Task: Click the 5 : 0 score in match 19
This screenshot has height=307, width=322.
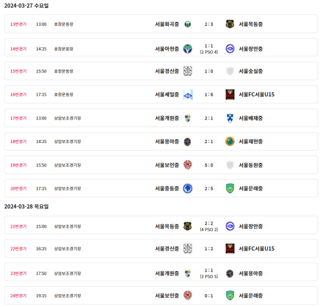Action: click(209, 165)
